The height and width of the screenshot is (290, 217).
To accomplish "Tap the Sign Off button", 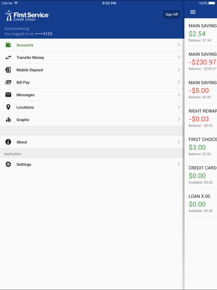I will coord(172,14).
